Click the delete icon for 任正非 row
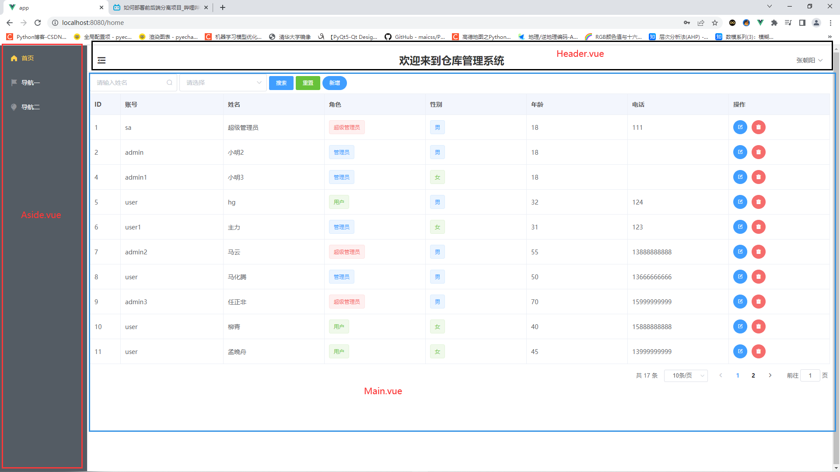Screen dimensions: 840x472 click(758, 302)
